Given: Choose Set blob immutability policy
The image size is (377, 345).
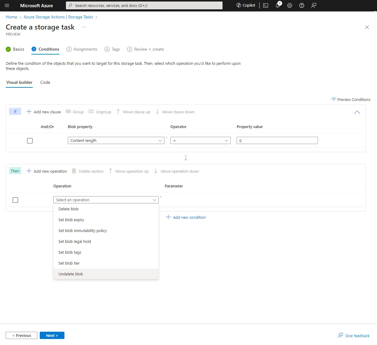Looking at the screenshot, I should pos(106,231).
